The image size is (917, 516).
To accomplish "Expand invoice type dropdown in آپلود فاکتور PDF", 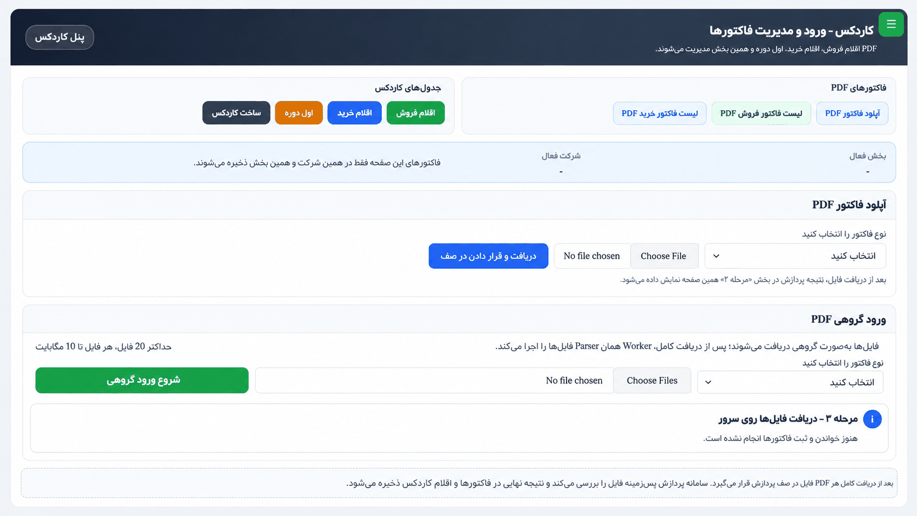I will click(795, 256).
